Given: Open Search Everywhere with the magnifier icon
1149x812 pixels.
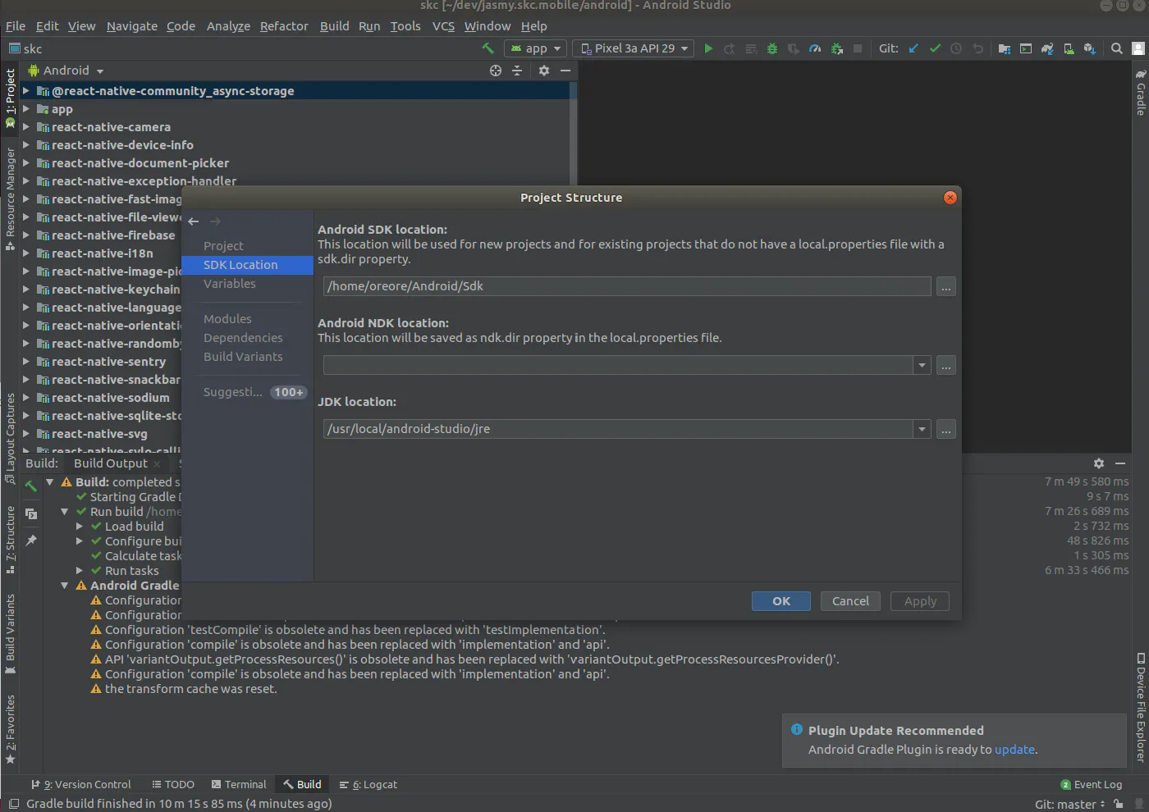Looking at the screenshot, I should (x=1117, y=48).
